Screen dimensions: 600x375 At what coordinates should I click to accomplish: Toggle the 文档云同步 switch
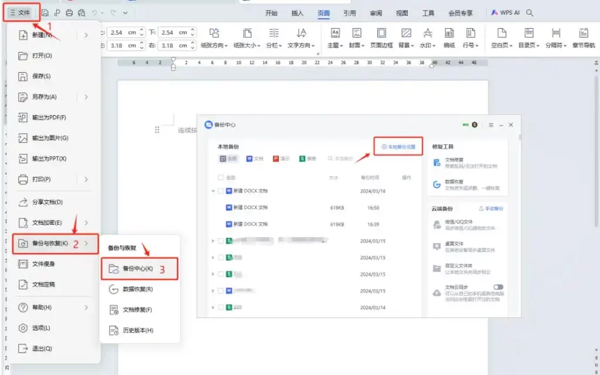[499, 286]
